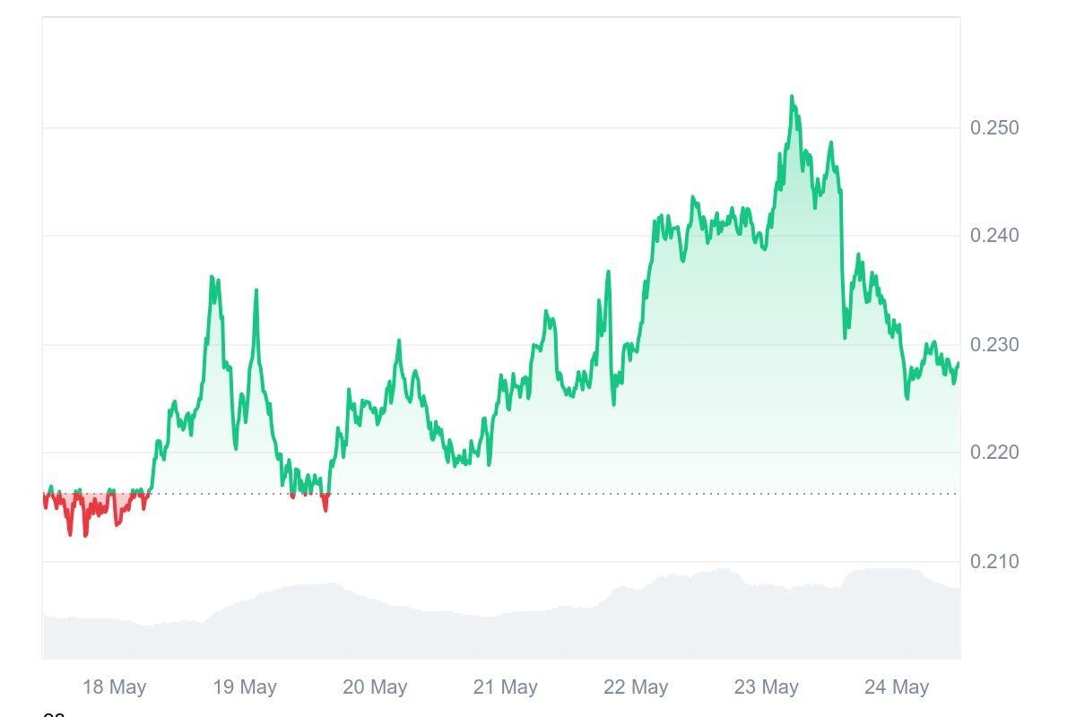The height and width of the screenshot is (717, 1076).
Task: Click the 18 May date label
Action: 114,687
